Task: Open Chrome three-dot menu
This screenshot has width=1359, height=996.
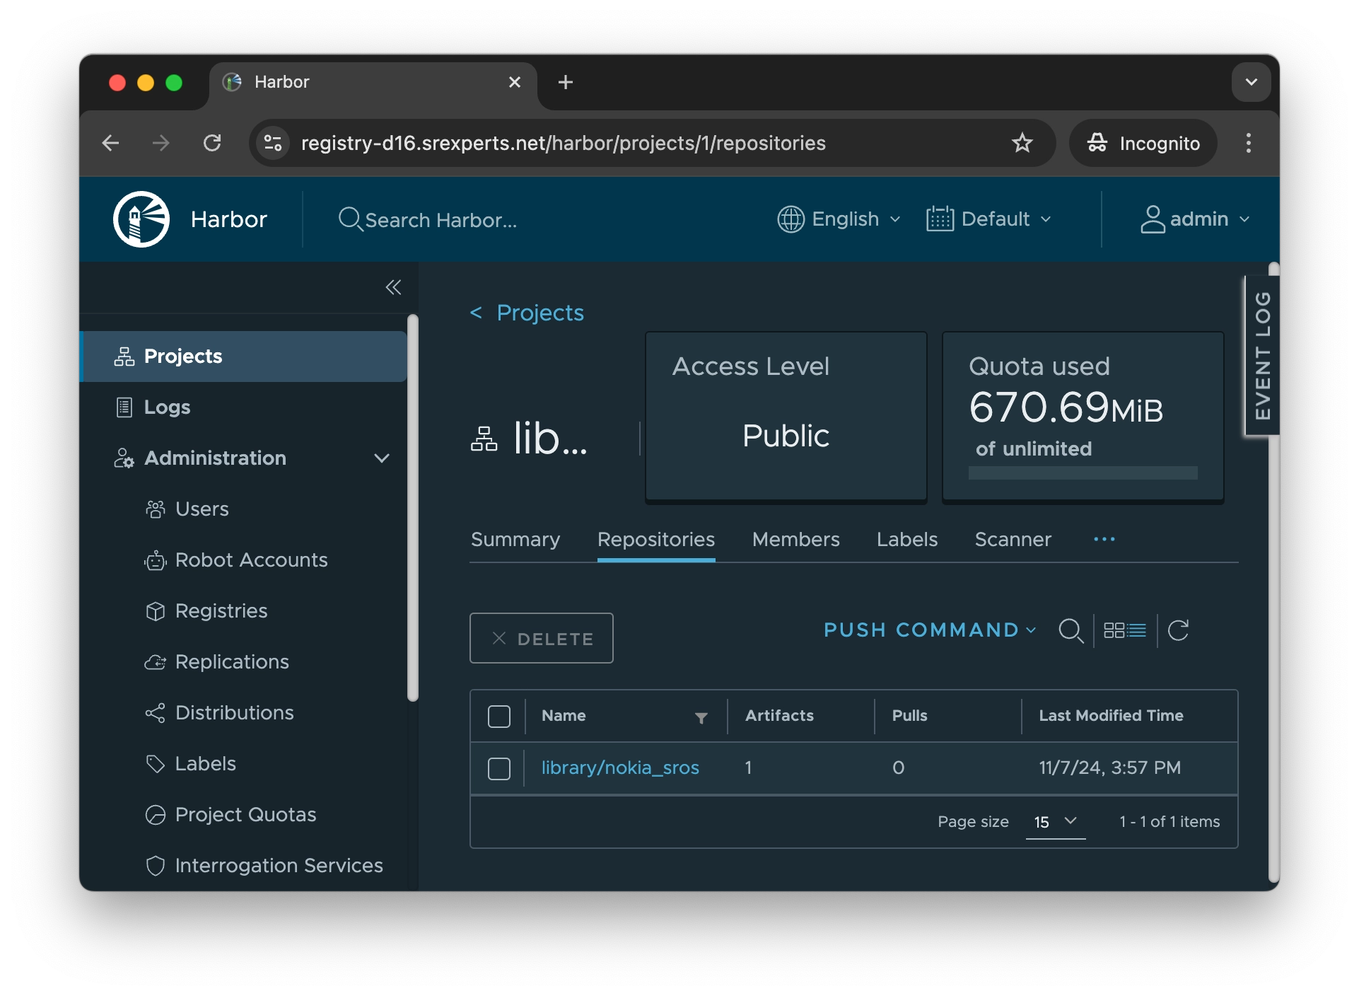Action: [x=1249, y=143]
